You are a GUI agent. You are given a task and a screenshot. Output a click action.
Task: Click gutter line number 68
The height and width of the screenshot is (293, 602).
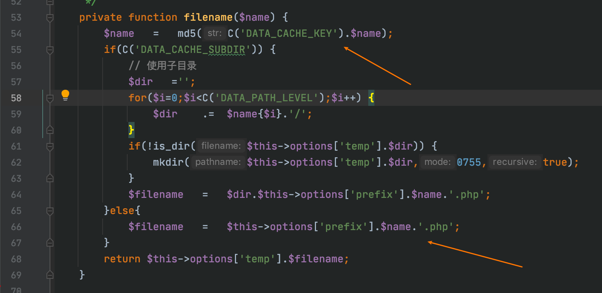coord(16,259)
